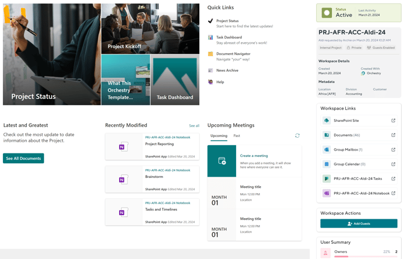Click the Add Guests button
The height and width of the screenshot is (259, 402).
[x=359, y=223]
